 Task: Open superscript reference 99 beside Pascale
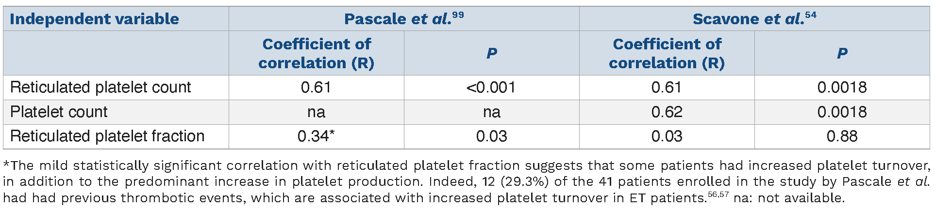click(458, 15)
